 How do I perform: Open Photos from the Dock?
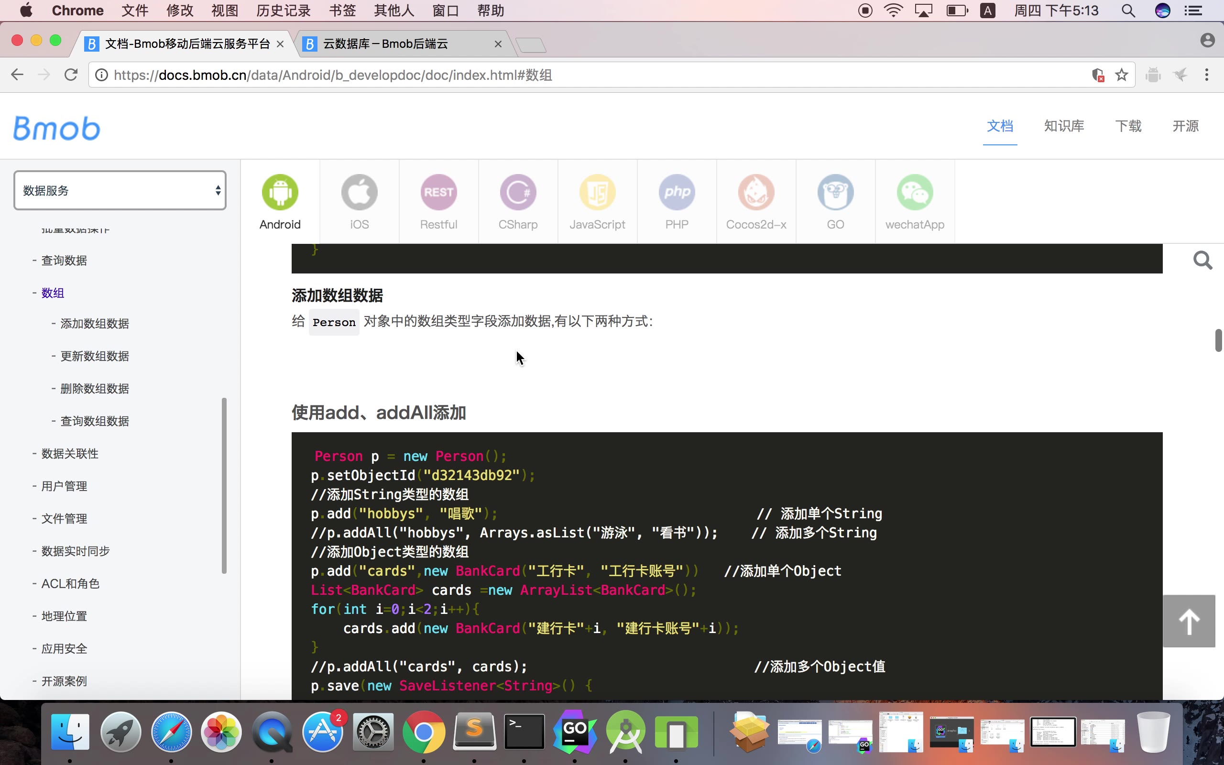tap(221, 732)
